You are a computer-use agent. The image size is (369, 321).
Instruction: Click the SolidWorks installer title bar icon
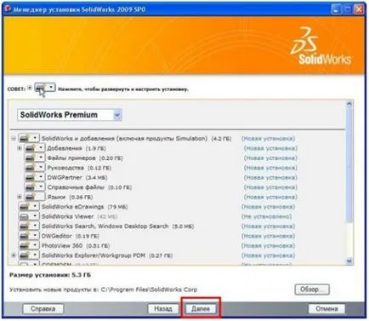8,9
